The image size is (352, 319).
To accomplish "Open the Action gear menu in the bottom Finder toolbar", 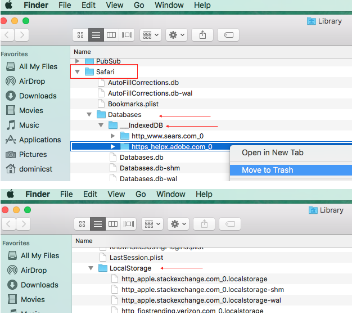I will [178, 224].
